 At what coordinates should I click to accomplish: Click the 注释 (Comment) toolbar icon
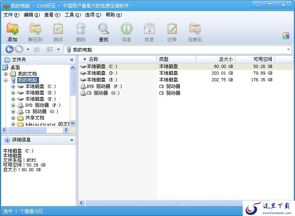[172, 30]
